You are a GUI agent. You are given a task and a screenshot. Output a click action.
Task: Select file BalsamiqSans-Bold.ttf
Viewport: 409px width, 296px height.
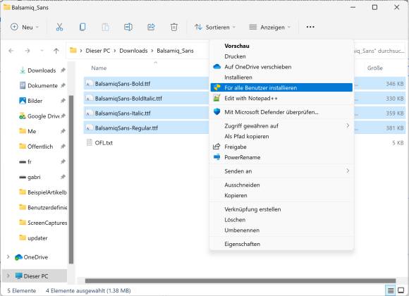(x=123, y=84)
